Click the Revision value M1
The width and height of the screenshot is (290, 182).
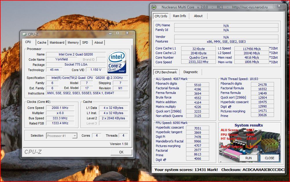pyautogui.click(x=120, y=88)
